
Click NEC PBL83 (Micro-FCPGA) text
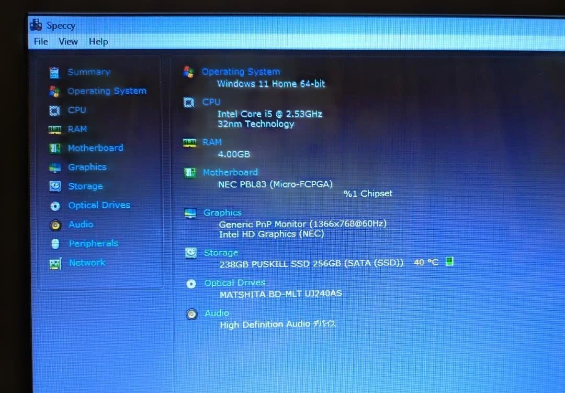point(275,184)
